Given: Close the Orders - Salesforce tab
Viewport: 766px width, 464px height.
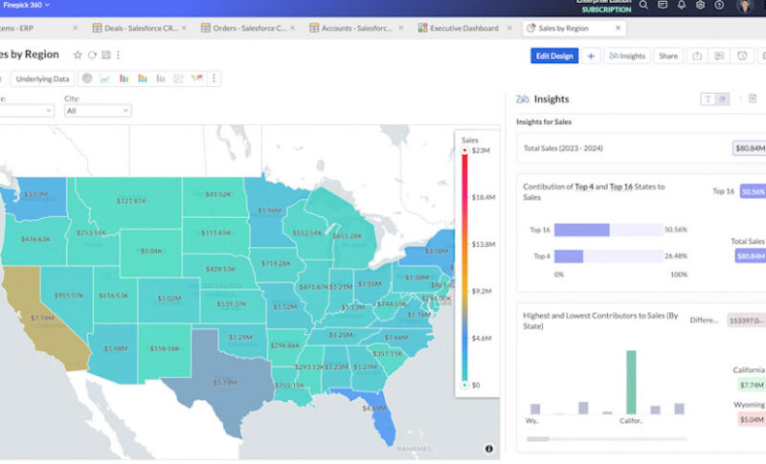Looking at the screenshot, I should pos(293,29).
